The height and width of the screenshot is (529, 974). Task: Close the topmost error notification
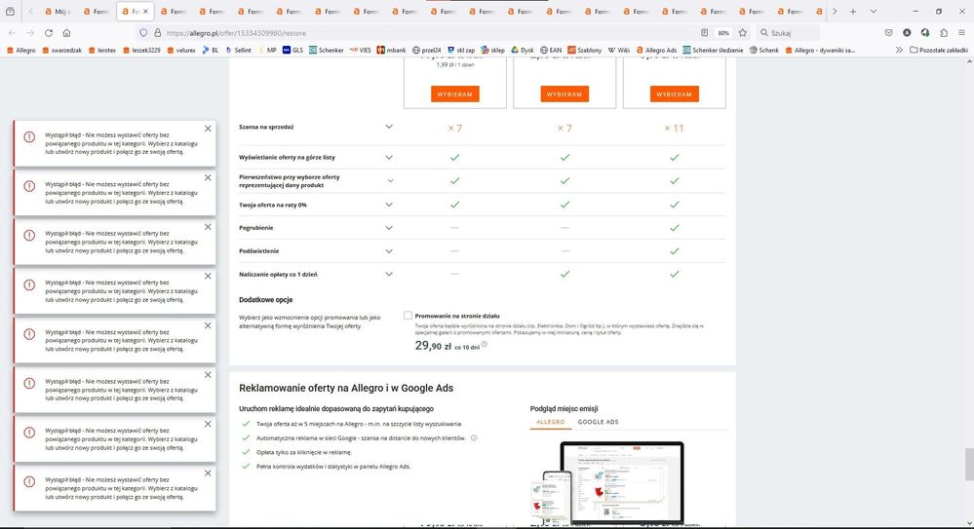208,129
